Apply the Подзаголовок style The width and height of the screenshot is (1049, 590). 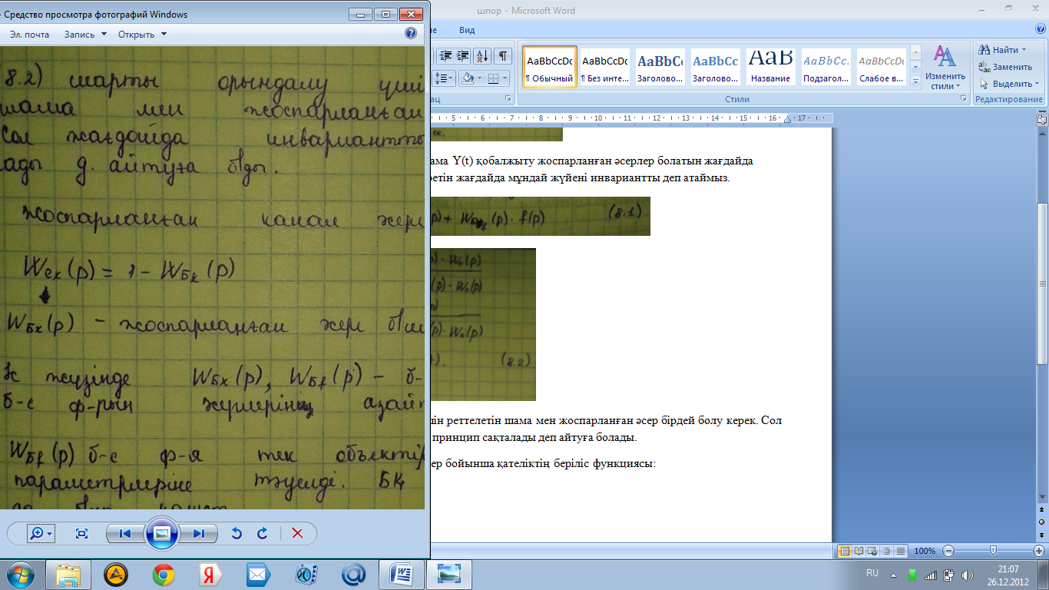pyautogui.click(x=826, y=67)
